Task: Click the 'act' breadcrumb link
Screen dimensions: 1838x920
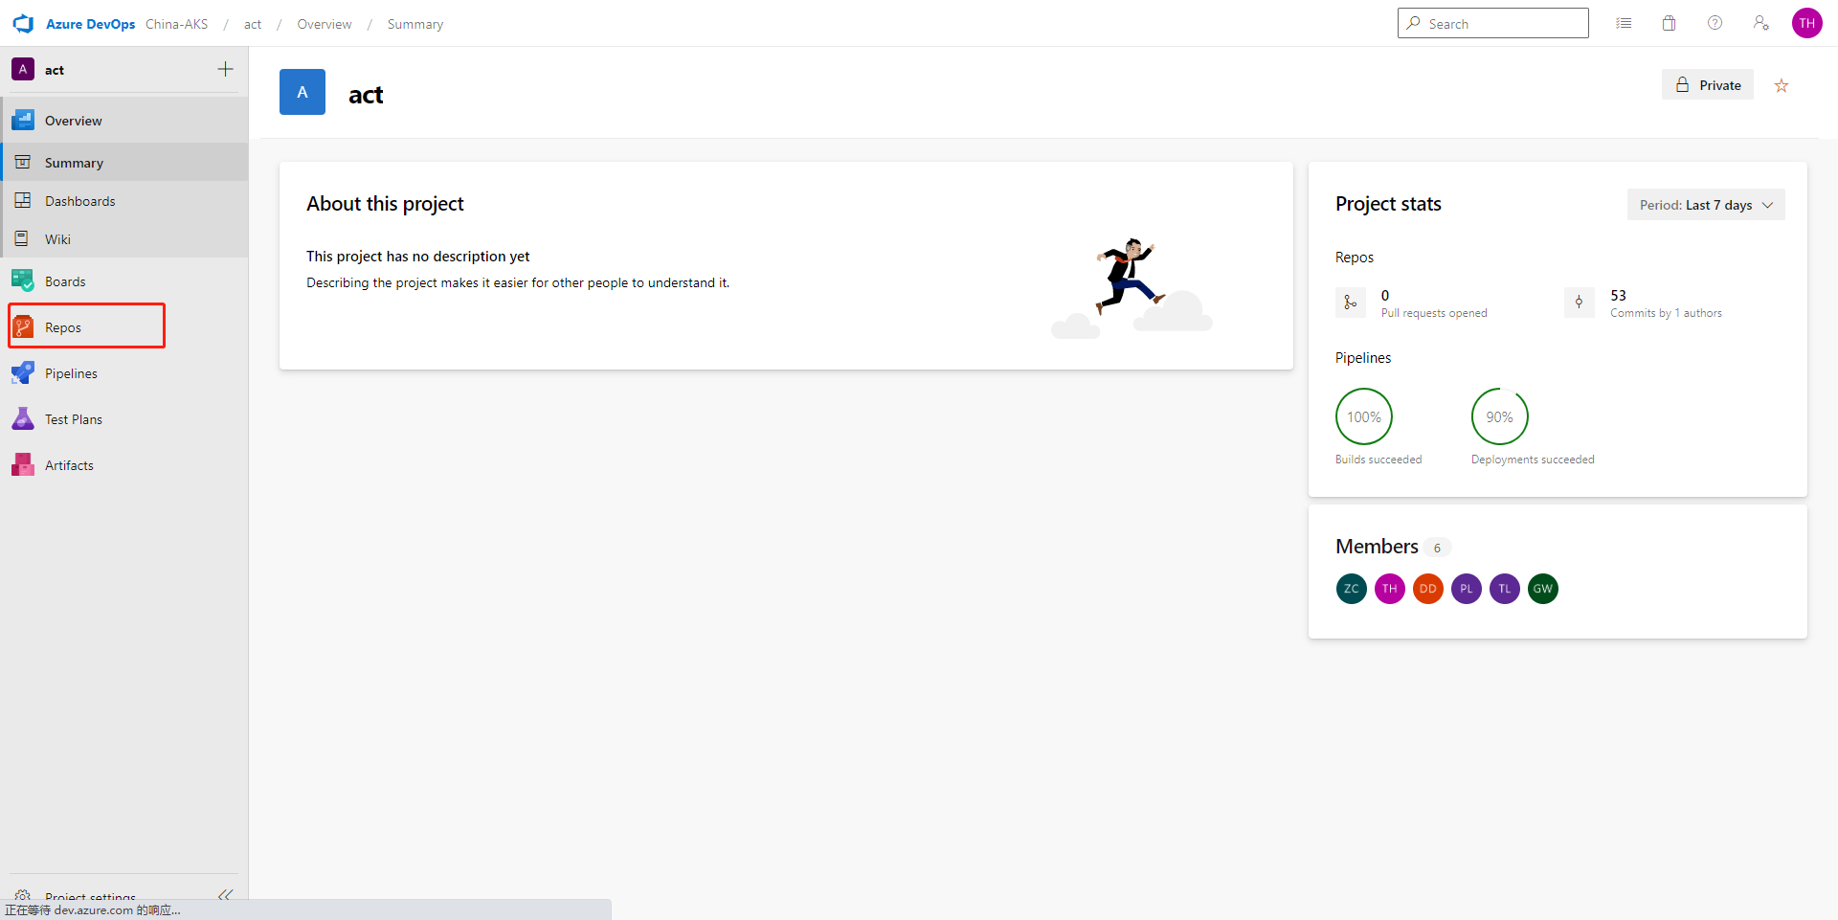Action: click(x=253, y=24)
